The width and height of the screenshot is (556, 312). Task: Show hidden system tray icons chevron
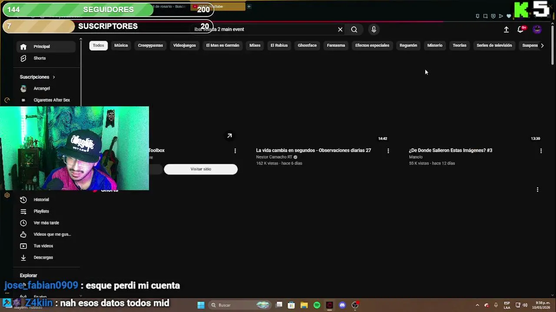[477, 305]
